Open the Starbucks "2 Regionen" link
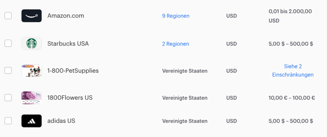 [x=176, y=44]
